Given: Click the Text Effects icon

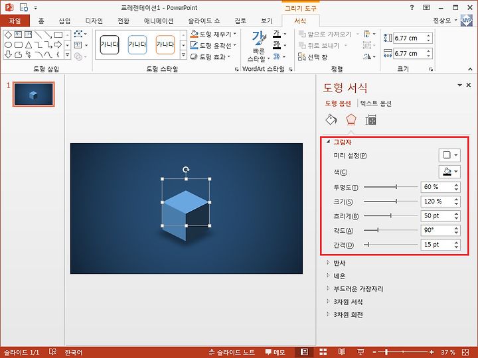Looking at the screenshot, I should pos(277,56).
